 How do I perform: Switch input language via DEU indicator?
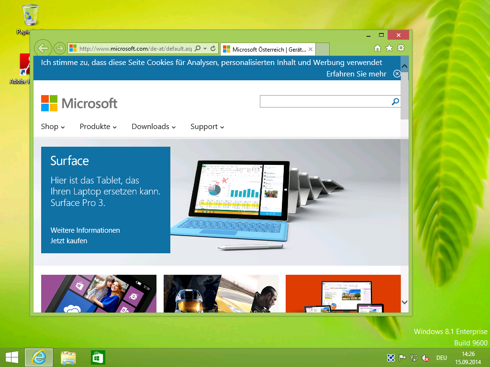(x=441, y=358)
